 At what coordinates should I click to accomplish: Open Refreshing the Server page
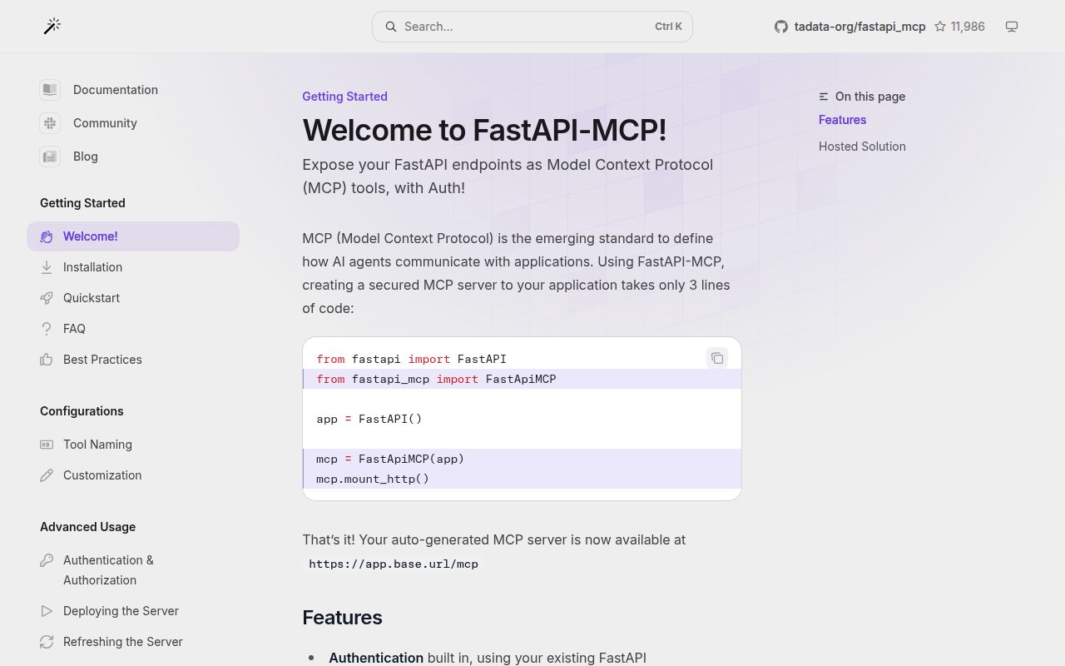[133, 642]
